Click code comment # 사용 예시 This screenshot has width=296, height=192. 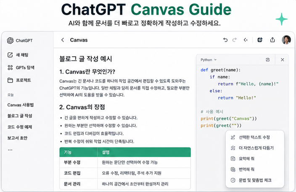point(212,112)
